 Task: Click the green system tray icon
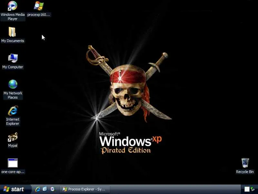pos(253,189)
